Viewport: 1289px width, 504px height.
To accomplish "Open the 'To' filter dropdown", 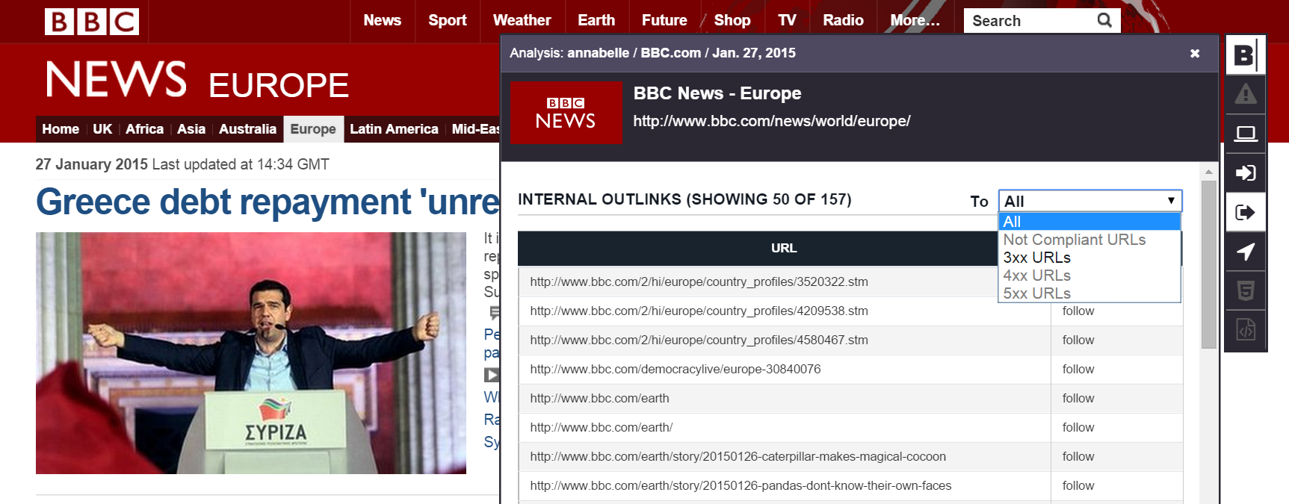I will coord(1089,201).
